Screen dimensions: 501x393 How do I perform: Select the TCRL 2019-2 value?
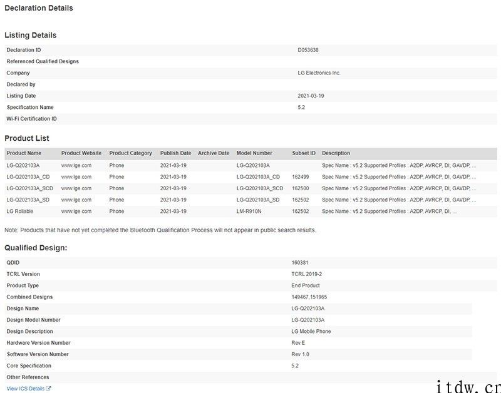306,274
